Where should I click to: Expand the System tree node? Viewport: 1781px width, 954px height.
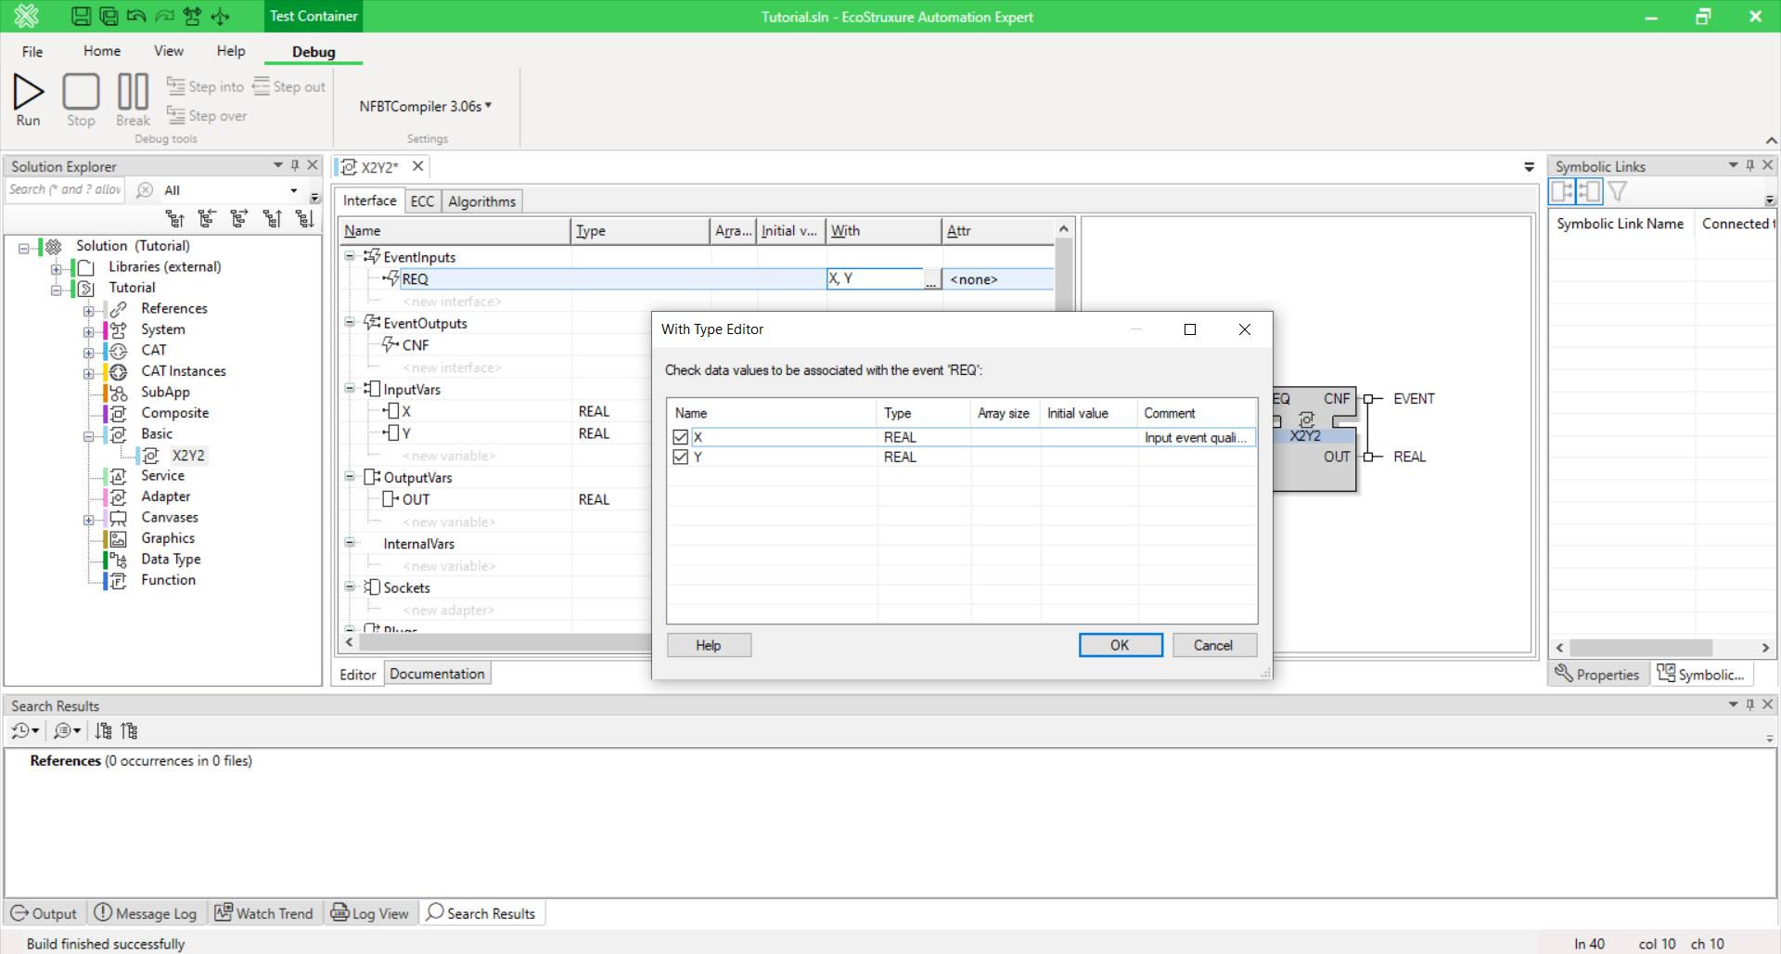(x=88, y=331)
